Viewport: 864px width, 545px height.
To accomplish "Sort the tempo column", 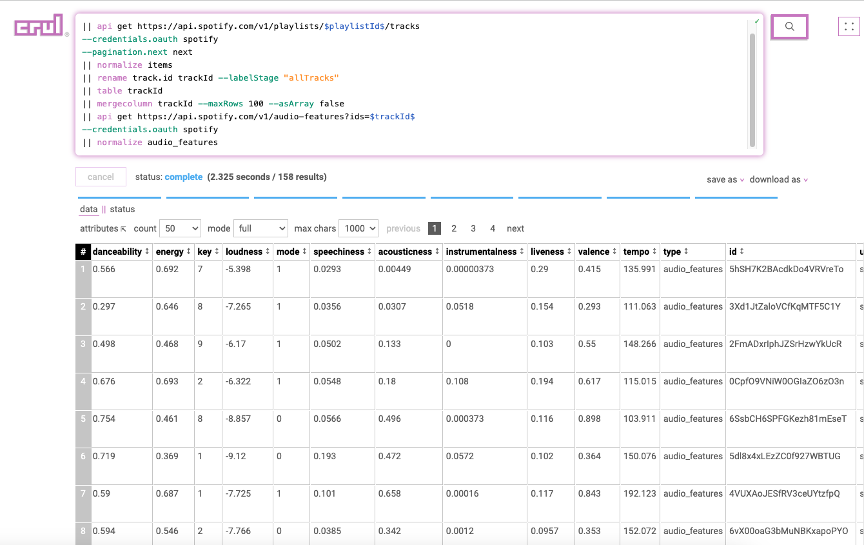I will 654,252.
